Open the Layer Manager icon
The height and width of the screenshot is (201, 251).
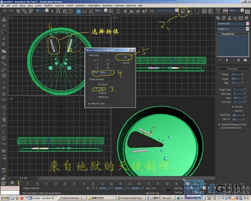pos(197,11)
